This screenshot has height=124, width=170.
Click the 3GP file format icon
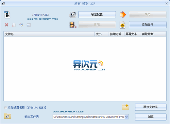pyautogui.click(x=7, y=15)
